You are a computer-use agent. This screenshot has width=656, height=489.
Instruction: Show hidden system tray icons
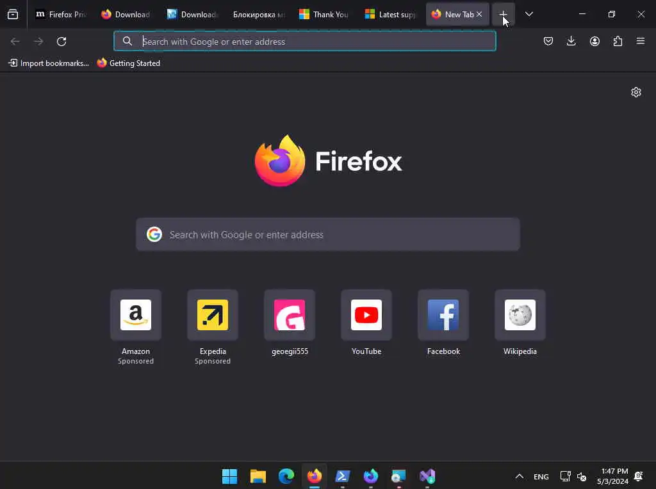point(519,476)
